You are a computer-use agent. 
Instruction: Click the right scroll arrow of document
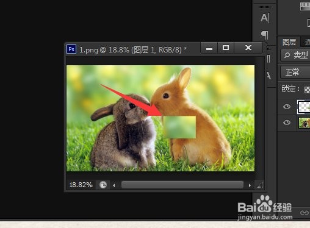click(x=250, y=185)
